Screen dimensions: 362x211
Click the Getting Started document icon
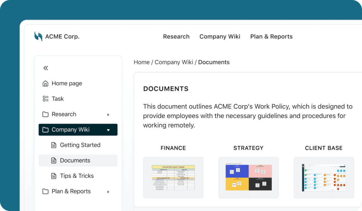(x=54, y=145)
